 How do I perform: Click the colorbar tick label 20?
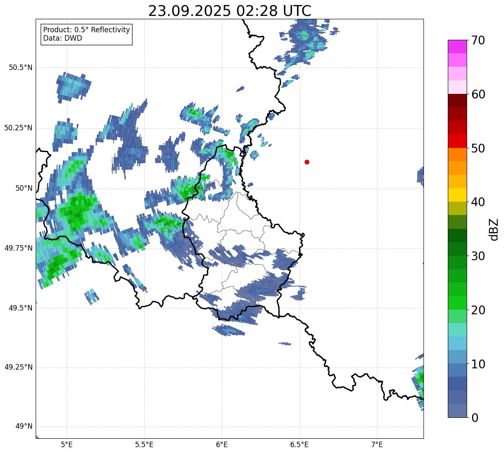478,310
